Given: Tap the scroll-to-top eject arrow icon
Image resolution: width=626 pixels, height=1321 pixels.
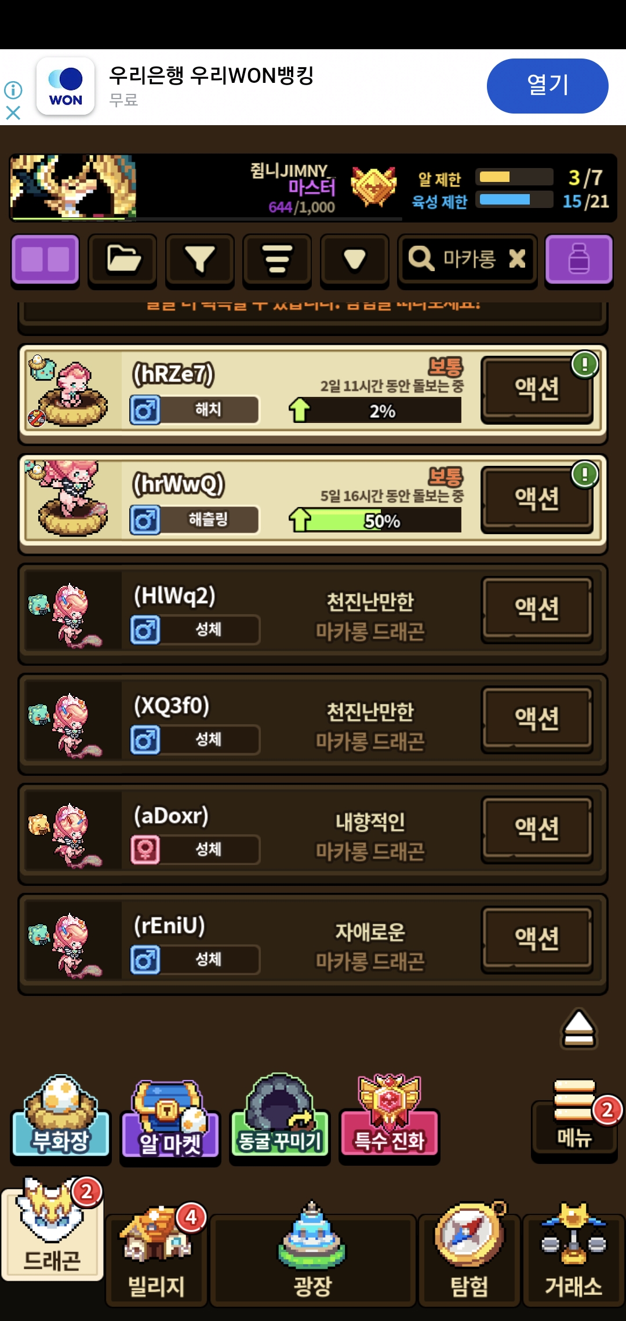Looking at the screenshot, I should point(578,1029).
